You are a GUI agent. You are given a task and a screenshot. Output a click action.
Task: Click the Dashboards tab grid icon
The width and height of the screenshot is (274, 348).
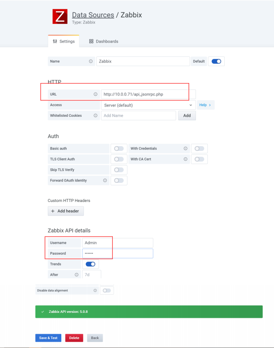(x=91, y=41)
